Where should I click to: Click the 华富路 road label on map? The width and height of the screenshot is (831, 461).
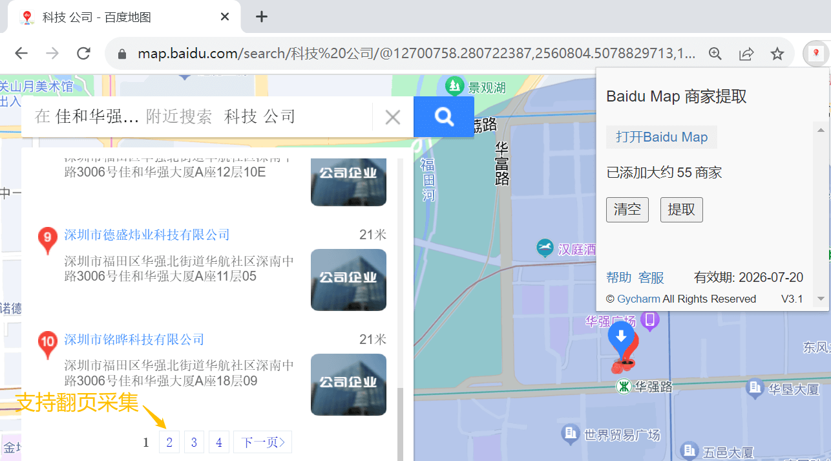pyautogui.click(x=502, y=163)
